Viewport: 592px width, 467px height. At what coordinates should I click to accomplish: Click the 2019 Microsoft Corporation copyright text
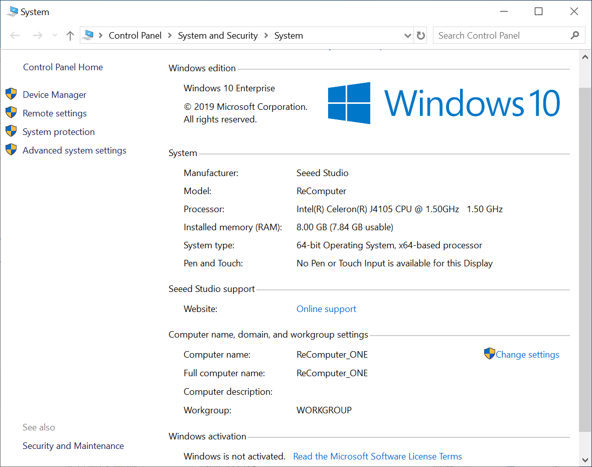tap(245, 113)
